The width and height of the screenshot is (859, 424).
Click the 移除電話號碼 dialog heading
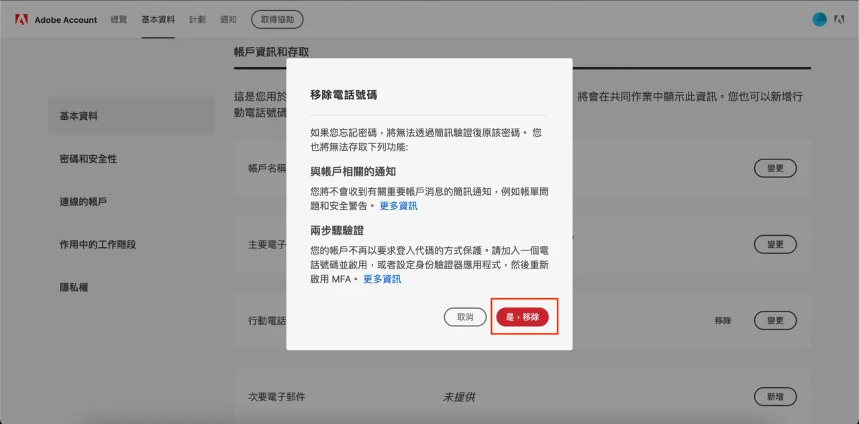pyautogui.click(x=344, y=95)
